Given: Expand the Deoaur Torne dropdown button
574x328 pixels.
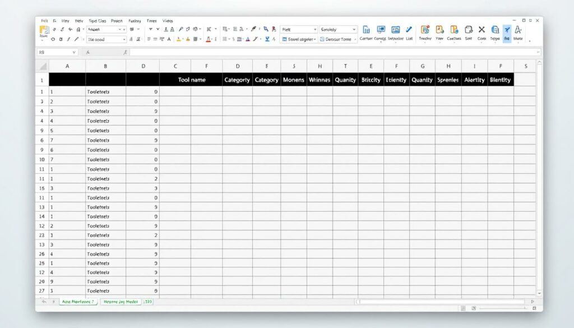Looking at the screenshot, I should click(x=338, y=39).
